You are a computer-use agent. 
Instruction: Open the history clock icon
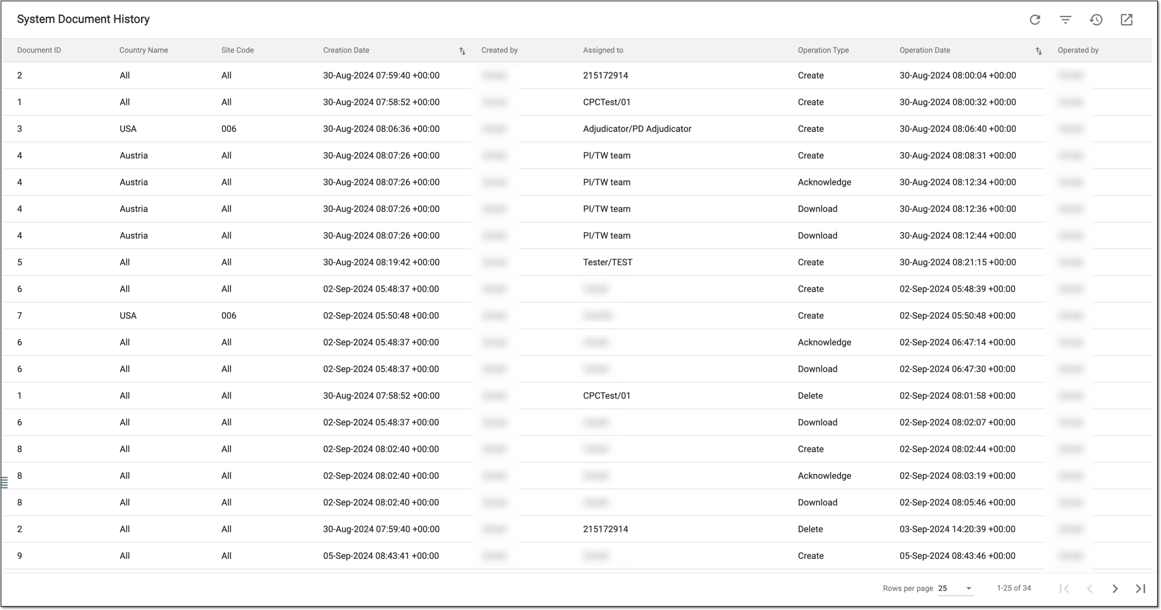point(1096,19)
